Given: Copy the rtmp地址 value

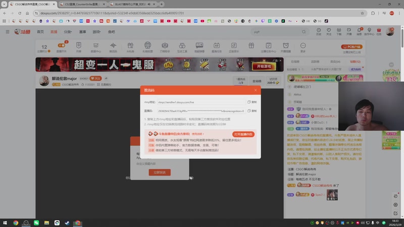Looking at the screenshot, I should coord(252,102).
